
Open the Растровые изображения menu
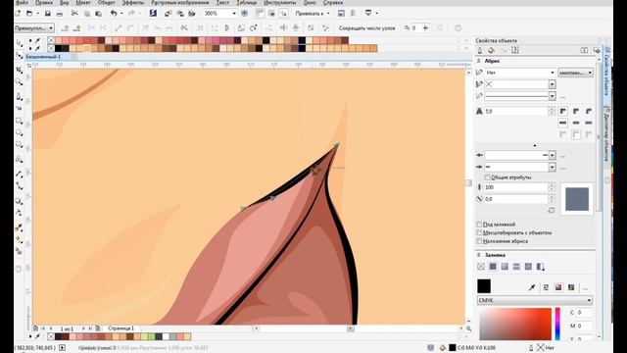click(180, 3)
